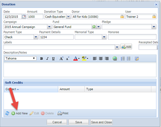Open the Date calendar picker icon
Viewport: 161px width, 127px height.
[24, 17]
